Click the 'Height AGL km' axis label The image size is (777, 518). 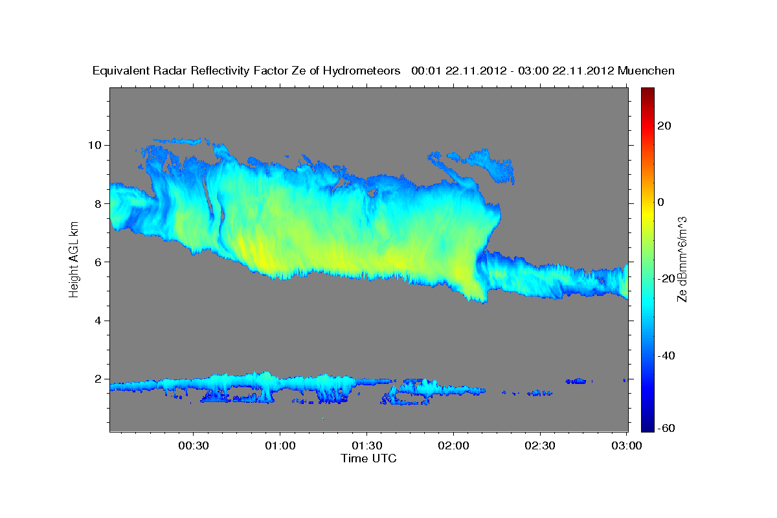(74, 259)
